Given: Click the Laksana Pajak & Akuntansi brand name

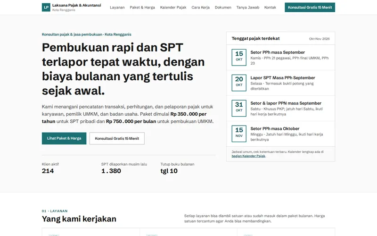Looking at the screenshot, I should tap(77, 5).
